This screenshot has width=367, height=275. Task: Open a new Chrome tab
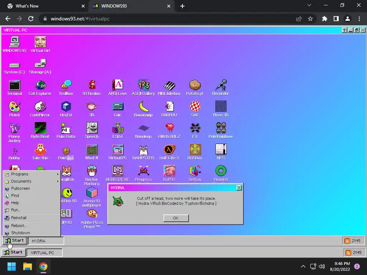[x=182, y=6]
